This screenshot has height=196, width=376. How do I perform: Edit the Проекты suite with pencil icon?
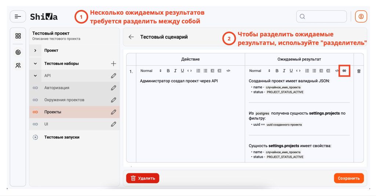[x=113, y=112]
